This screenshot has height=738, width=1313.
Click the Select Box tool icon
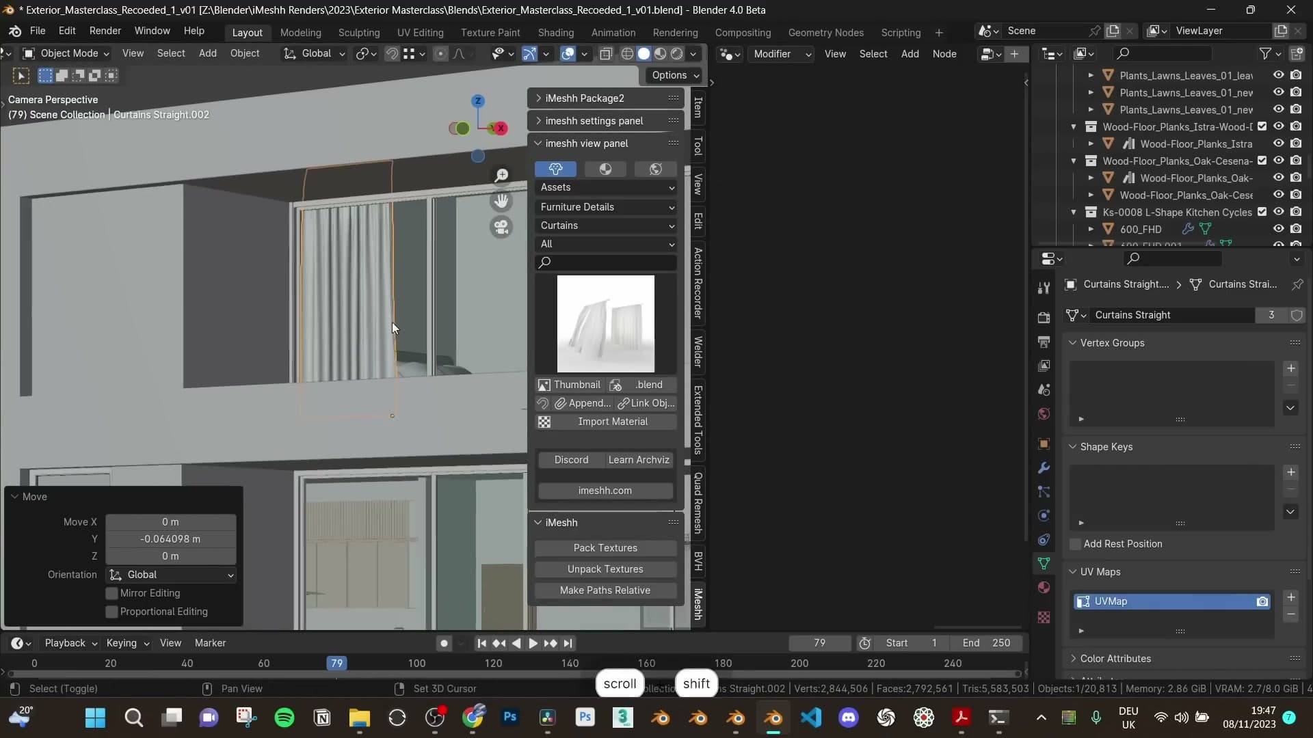(21, 76)
